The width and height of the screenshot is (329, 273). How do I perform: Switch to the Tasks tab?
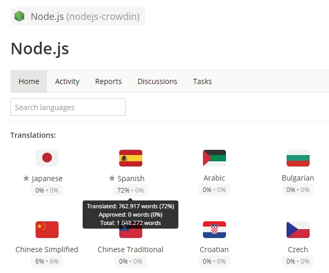pyautogui.click(x=202, y=81)
